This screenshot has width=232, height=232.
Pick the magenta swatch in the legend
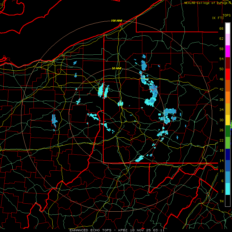click(x=228, y=51)
